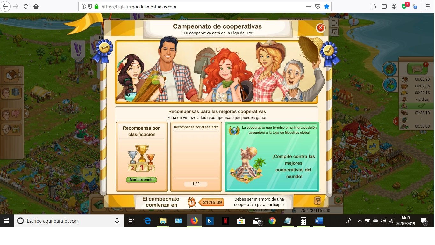
Task: Toggle the bookmark star
Action: tap(326, 6)
